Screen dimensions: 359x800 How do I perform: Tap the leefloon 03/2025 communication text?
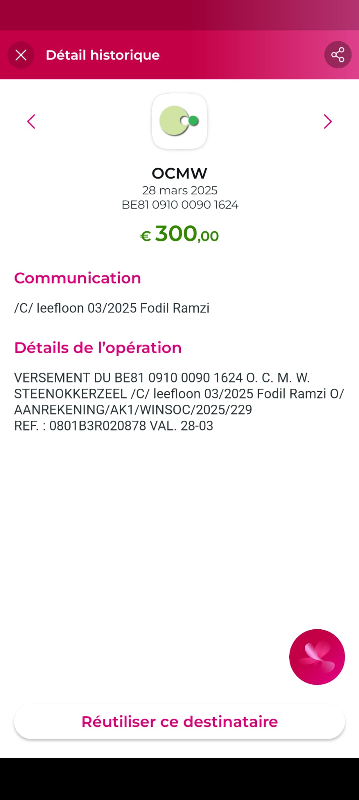[112, 308]
